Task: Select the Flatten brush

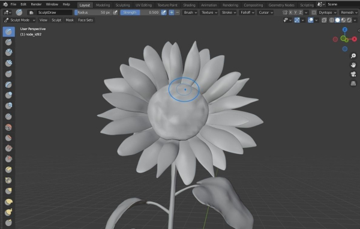Action: pos(9,138)
